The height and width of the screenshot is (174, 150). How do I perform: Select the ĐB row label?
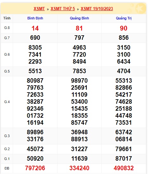tap(7, 168)
